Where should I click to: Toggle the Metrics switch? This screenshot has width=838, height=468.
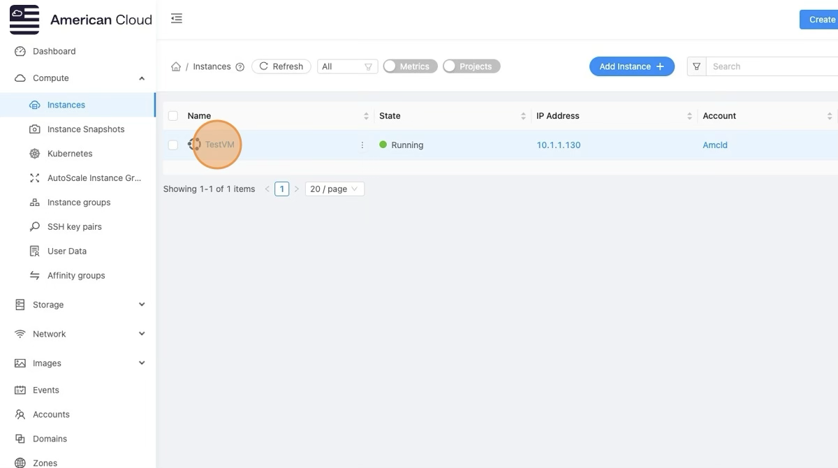click(x=410, y=66)
